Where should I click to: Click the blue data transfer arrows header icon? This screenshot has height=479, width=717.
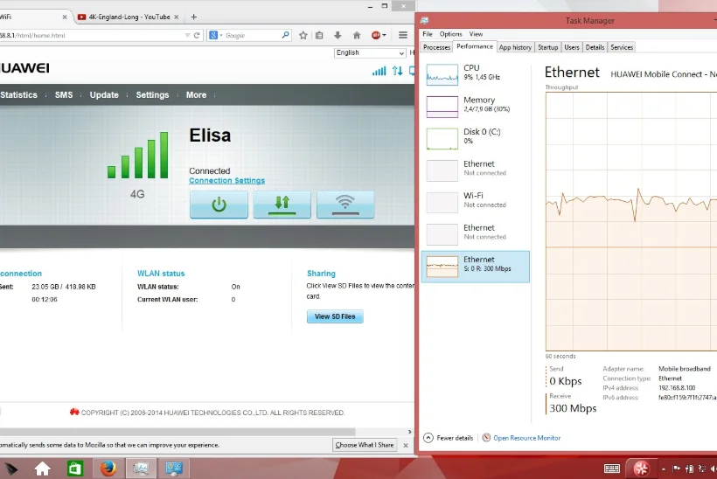click(x=397, y=71)
